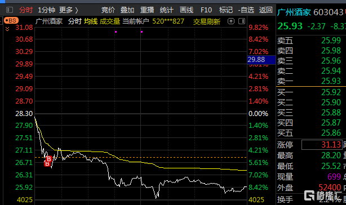Click the 当前帐户 account label
The height and width of the screenshot is (205, 346).
(x=136, y=21)
